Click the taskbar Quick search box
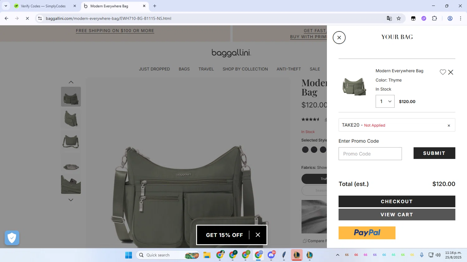The image size is (467, 262). tap(168, 255)
